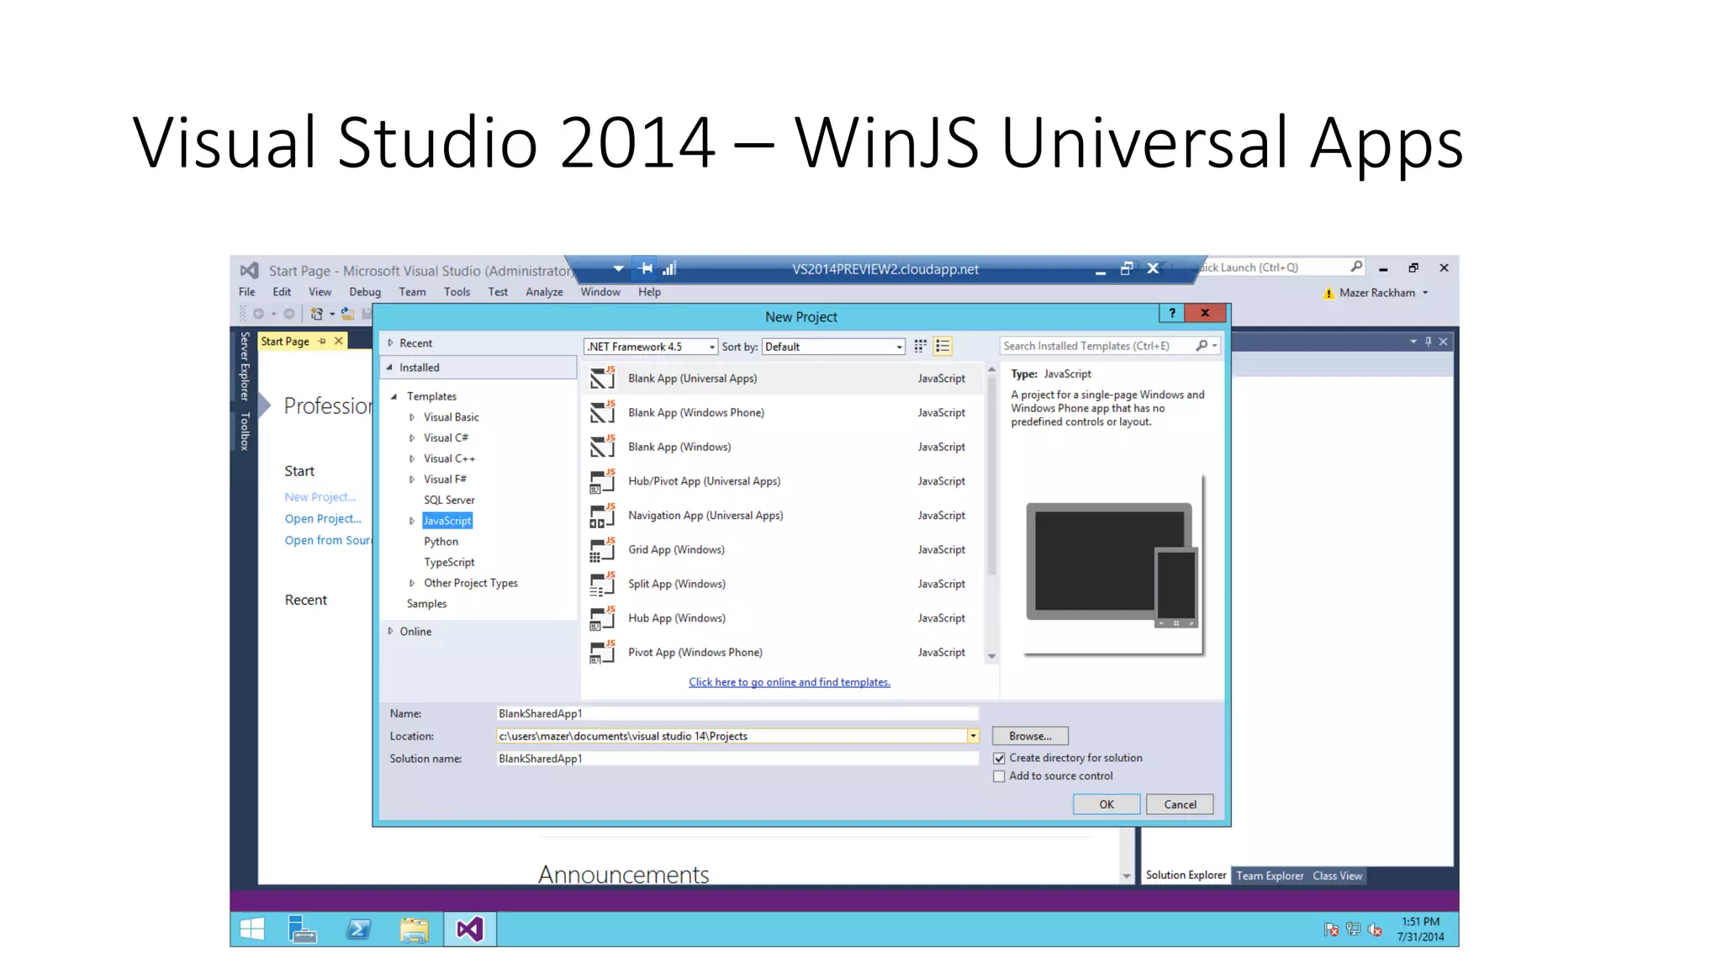Select Navigation App (Universal Apps) template icon
The width and height of the screenshot is (1722, 969).
602,516
